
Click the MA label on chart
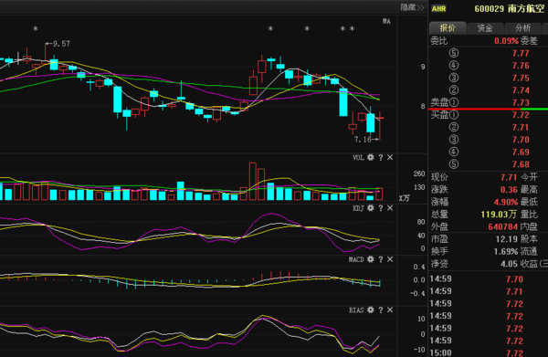(x=386, y=21)
